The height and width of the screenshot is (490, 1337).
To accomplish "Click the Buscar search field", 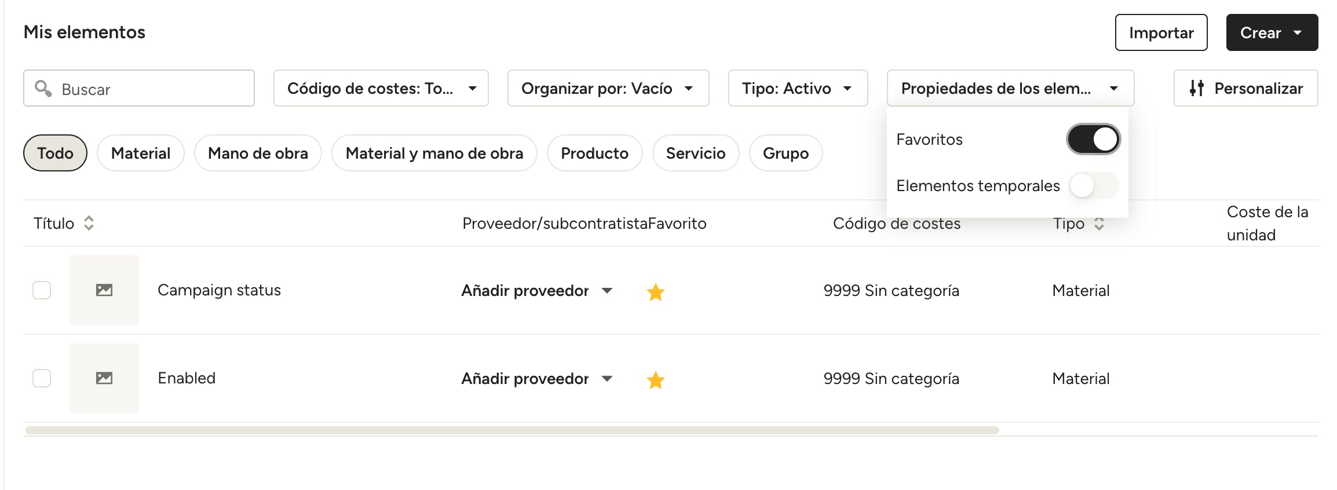I will [139, 88].
